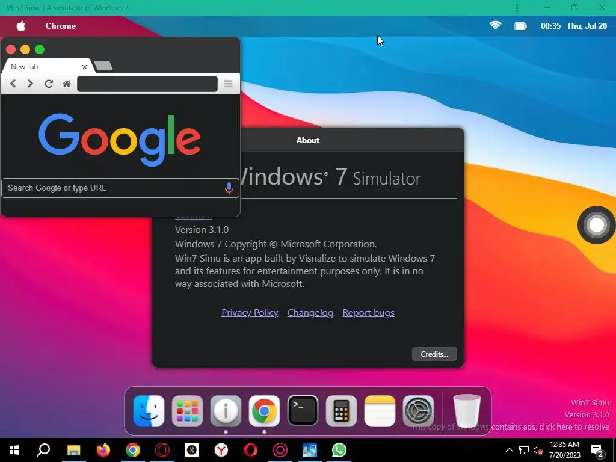This screenshot has height=462, width=616.
Task: Open the Privacy Policy link
Action: click(250, 313)
